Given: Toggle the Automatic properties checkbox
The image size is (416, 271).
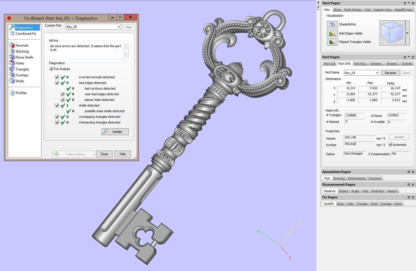Looking at the screenshot, I should pyautogui.click(x=390, y=145).
